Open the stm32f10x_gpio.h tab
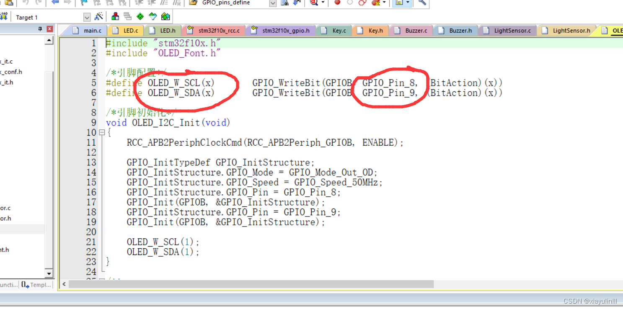623x309 pixels. (x=281, y=31)
